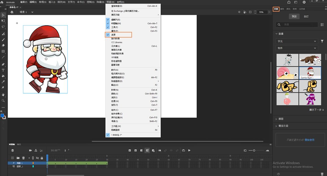Choose the Rectangle shape tool

tap(3, 51)
